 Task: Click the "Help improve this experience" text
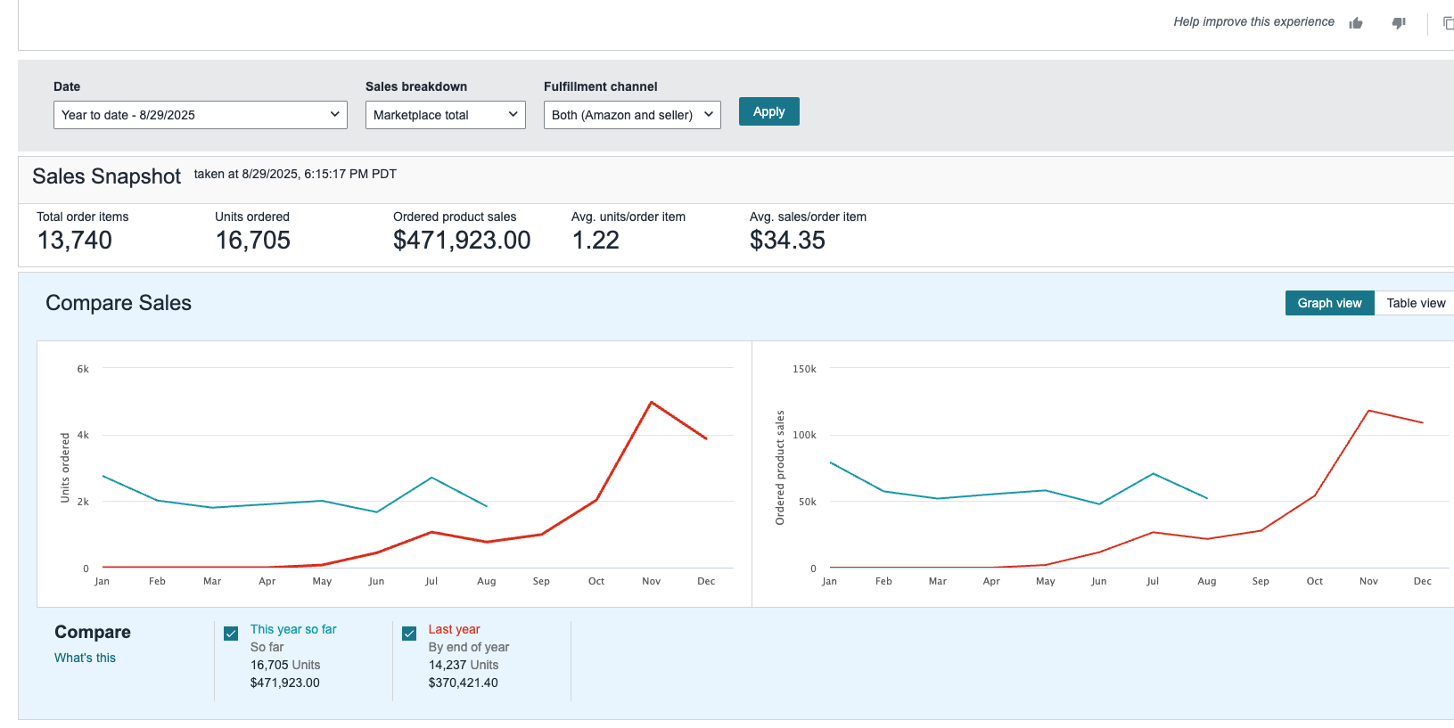click(1253, 22)
